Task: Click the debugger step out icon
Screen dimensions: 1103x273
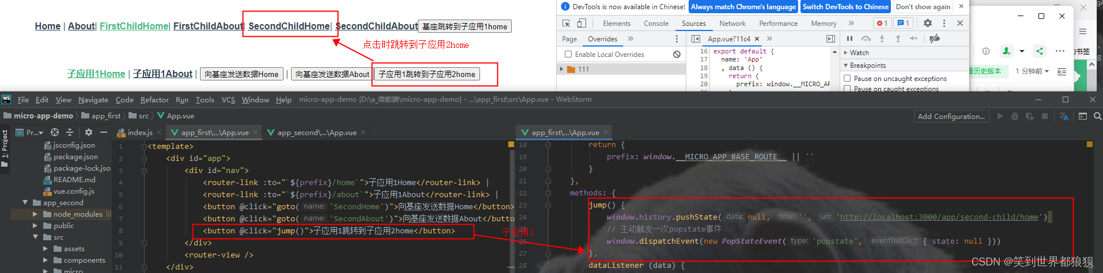Action: pos(898,39)
